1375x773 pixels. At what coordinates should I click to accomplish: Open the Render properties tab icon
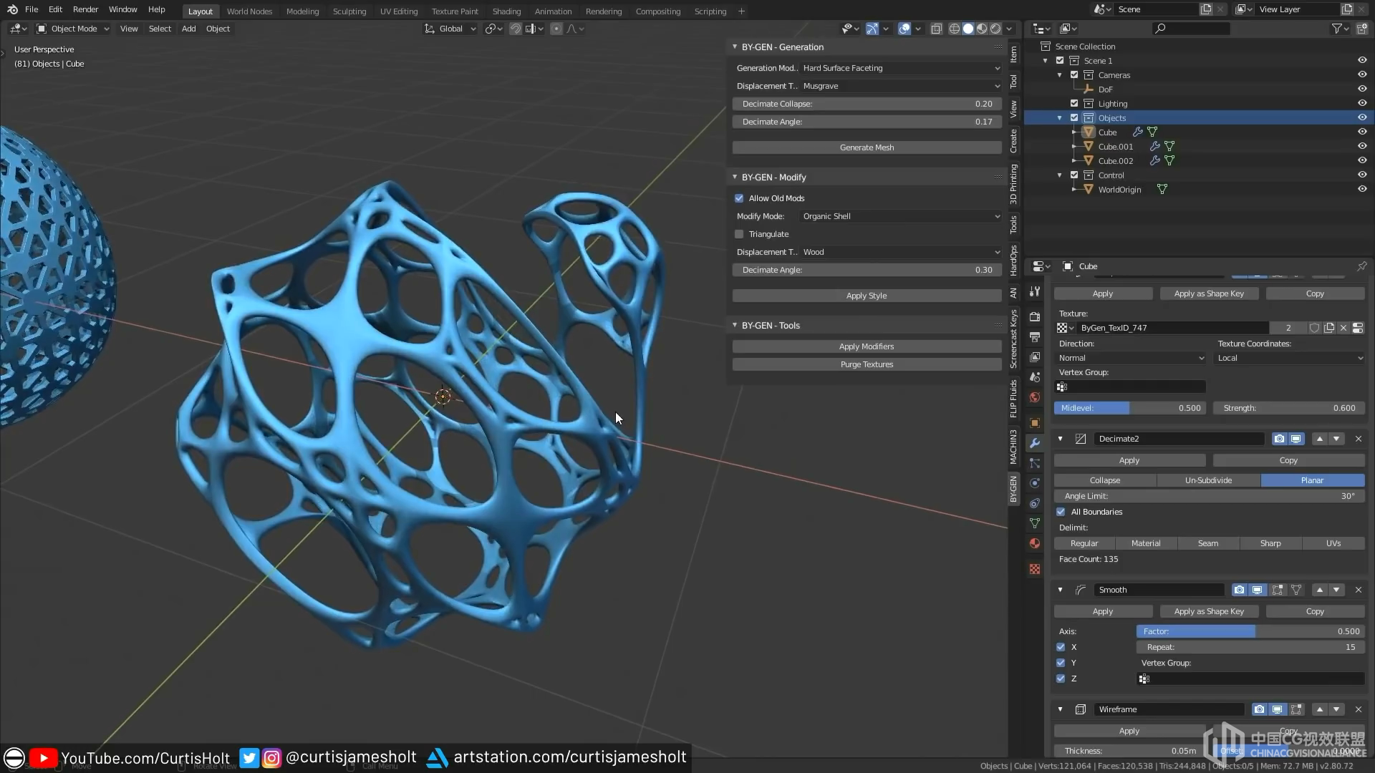coord(1035,316)
